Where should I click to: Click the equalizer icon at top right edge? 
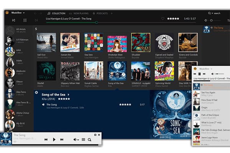point(228,20)
